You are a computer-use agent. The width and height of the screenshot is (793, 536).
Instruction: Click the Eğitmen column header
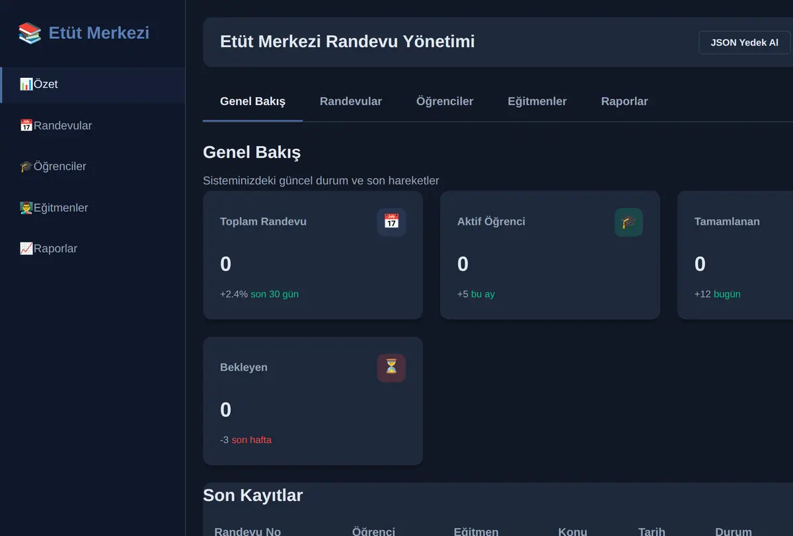476,531
